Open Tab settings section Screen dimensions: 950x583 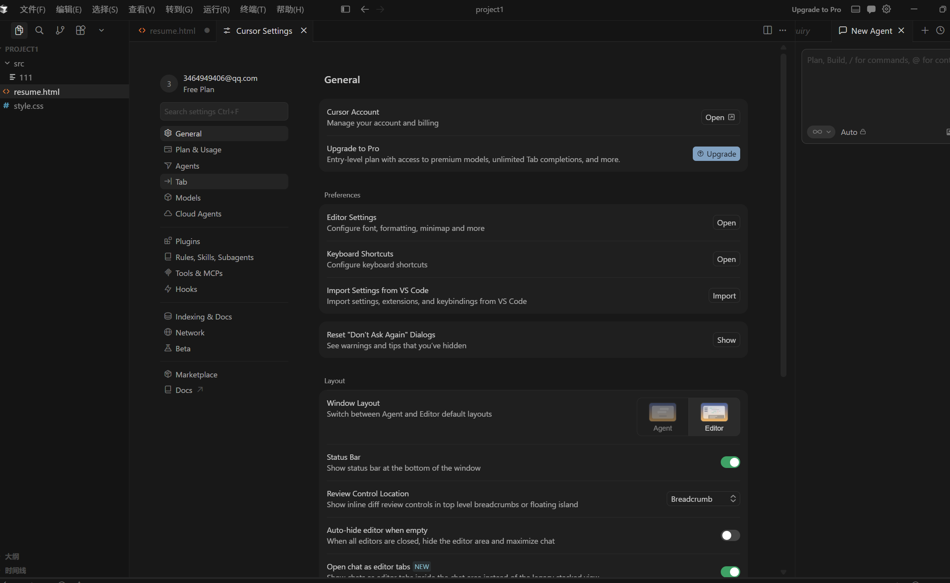(224, 182)
